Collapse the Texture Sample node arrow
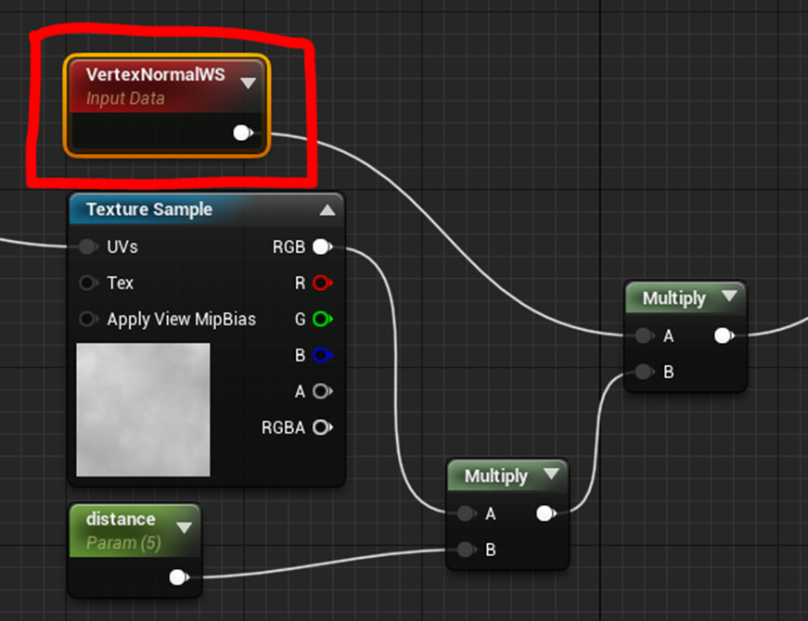The height and width of the screenshot is (621, 808). pos(327,210)
